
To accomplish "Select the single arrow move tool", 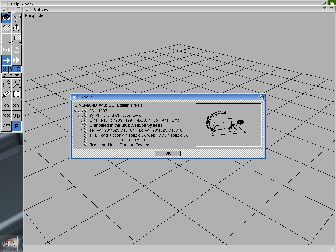I will tap(6, 60).
